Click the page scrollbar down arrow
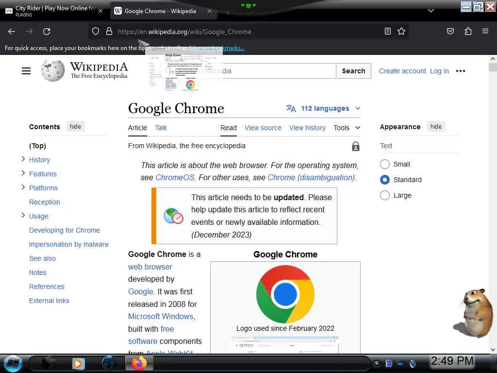Viewport: 497px width, 373px height. 493,350
